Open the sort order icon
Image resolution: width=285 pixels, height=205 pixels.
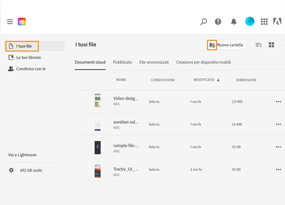258,45
